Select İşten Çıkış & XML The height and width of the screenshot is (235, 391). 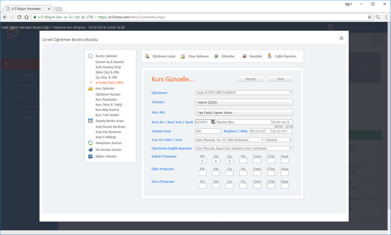coord(107,72)
